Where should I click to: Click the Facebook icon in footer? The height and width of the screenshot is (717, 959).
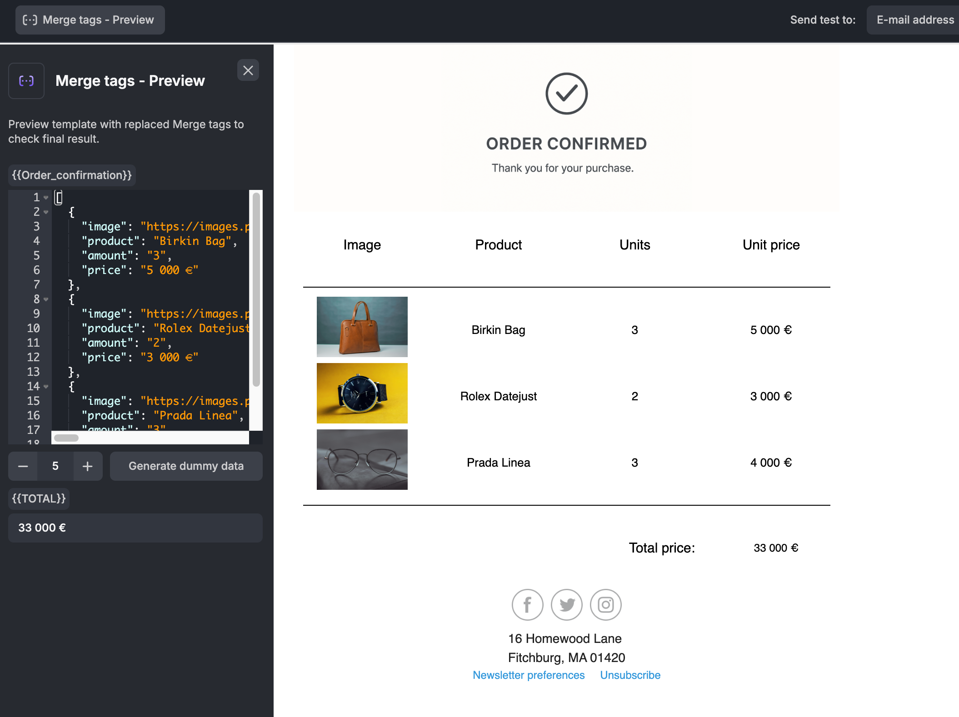527,605
